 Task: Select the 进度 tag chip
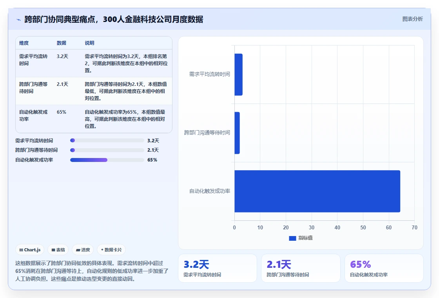point(83,250)
